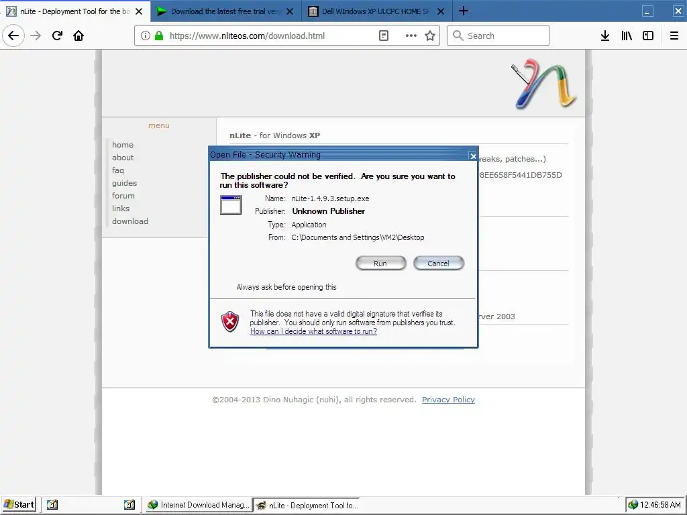The image size is (687, 515).
Task: Click the application file icon in dialog
Action: coord(231,205)
